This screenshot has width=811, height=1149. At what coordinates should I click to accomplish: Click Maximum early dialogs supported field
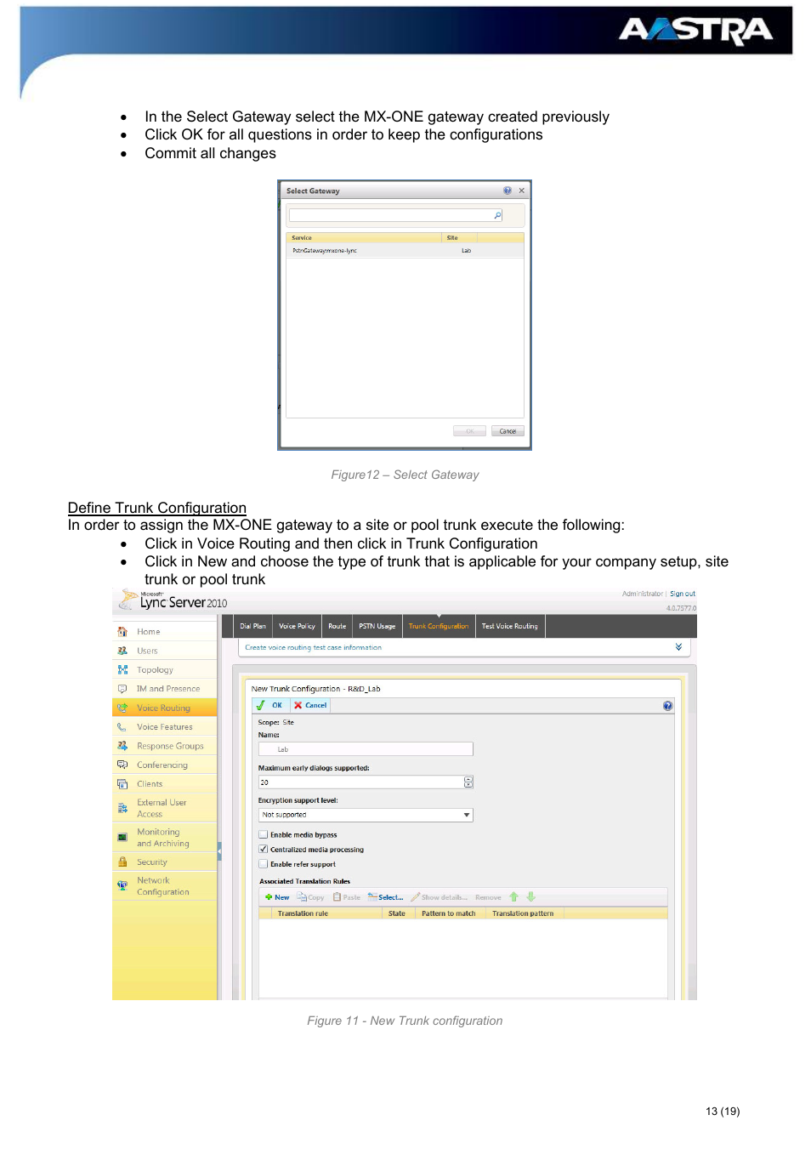[366, 782]
